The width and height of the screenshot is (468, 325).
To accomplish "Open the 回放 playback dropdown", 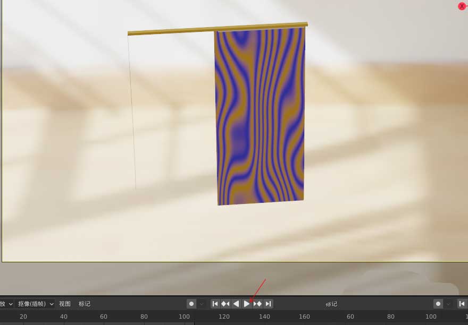I will pos(5,303).
